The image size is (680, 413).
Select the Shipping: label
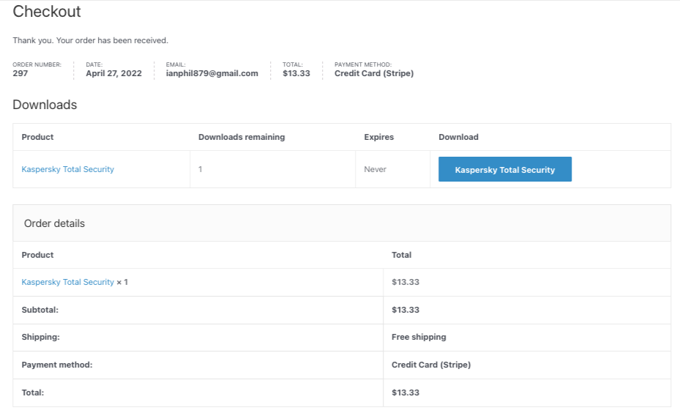[41, 337]
